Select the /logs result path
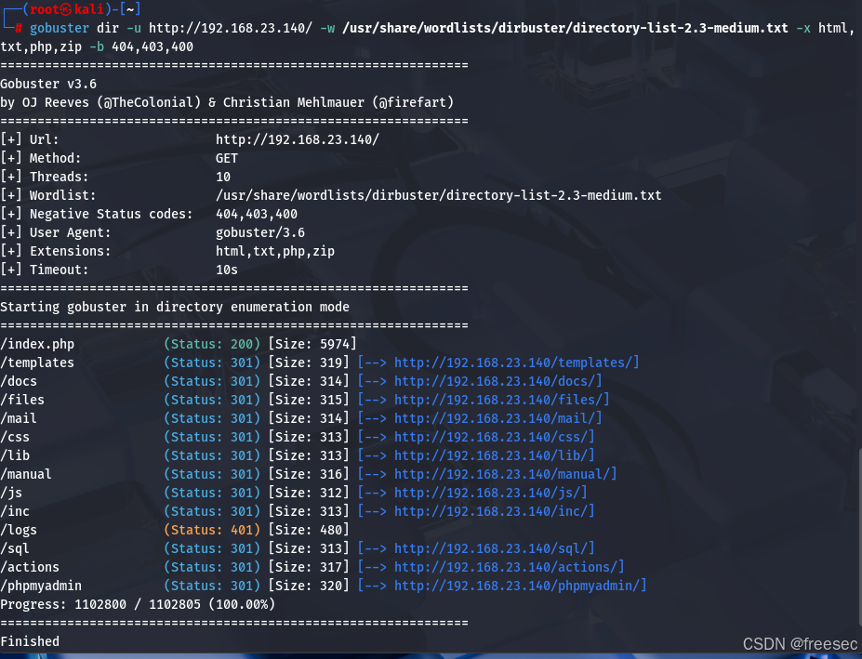 [x=19, y=531]
